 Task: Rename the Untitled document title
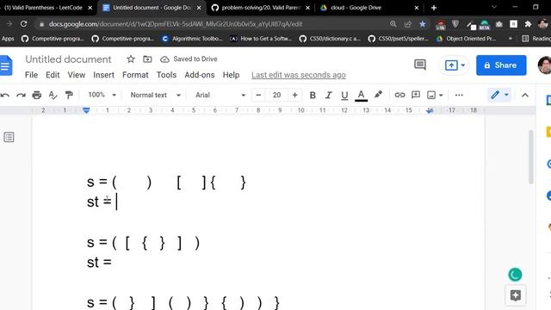click(68, 59)
